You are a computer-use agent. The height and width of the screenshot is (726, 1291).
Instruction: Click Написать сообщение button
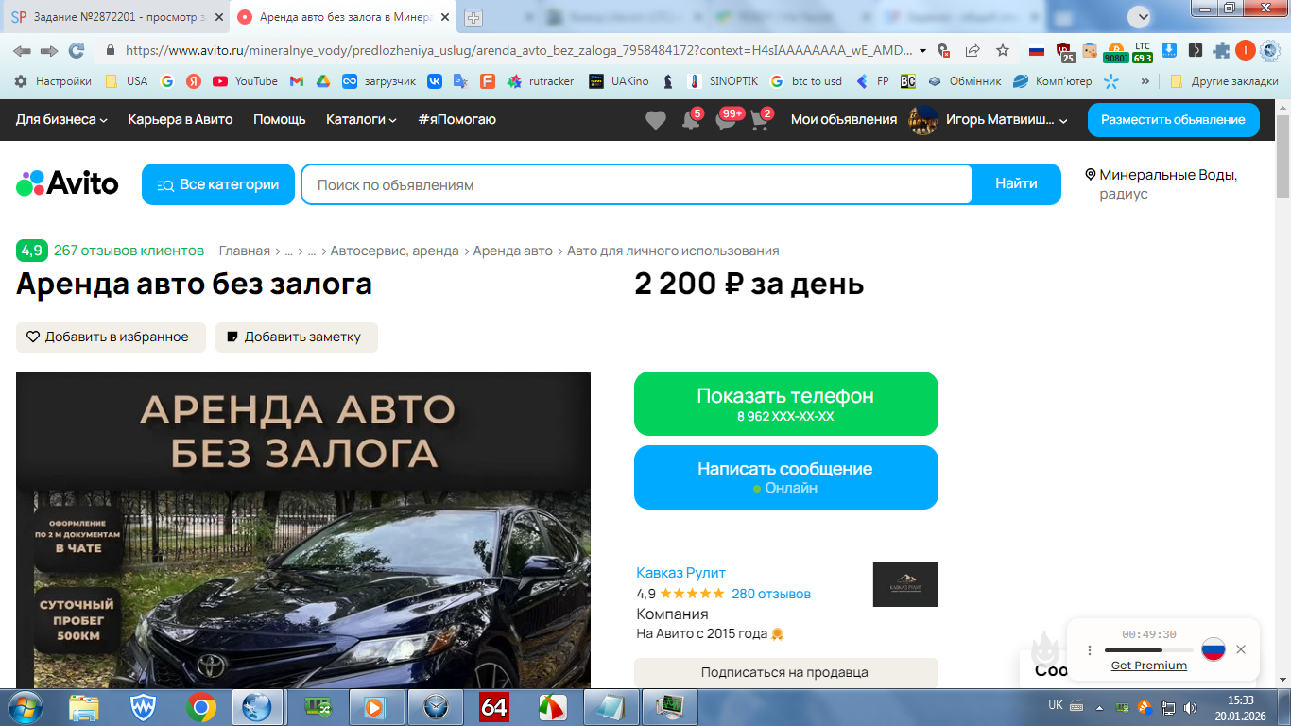point(786,477)
